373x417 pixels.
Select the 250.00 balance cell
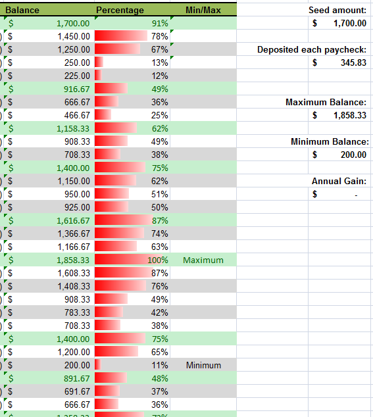(49, 62)
